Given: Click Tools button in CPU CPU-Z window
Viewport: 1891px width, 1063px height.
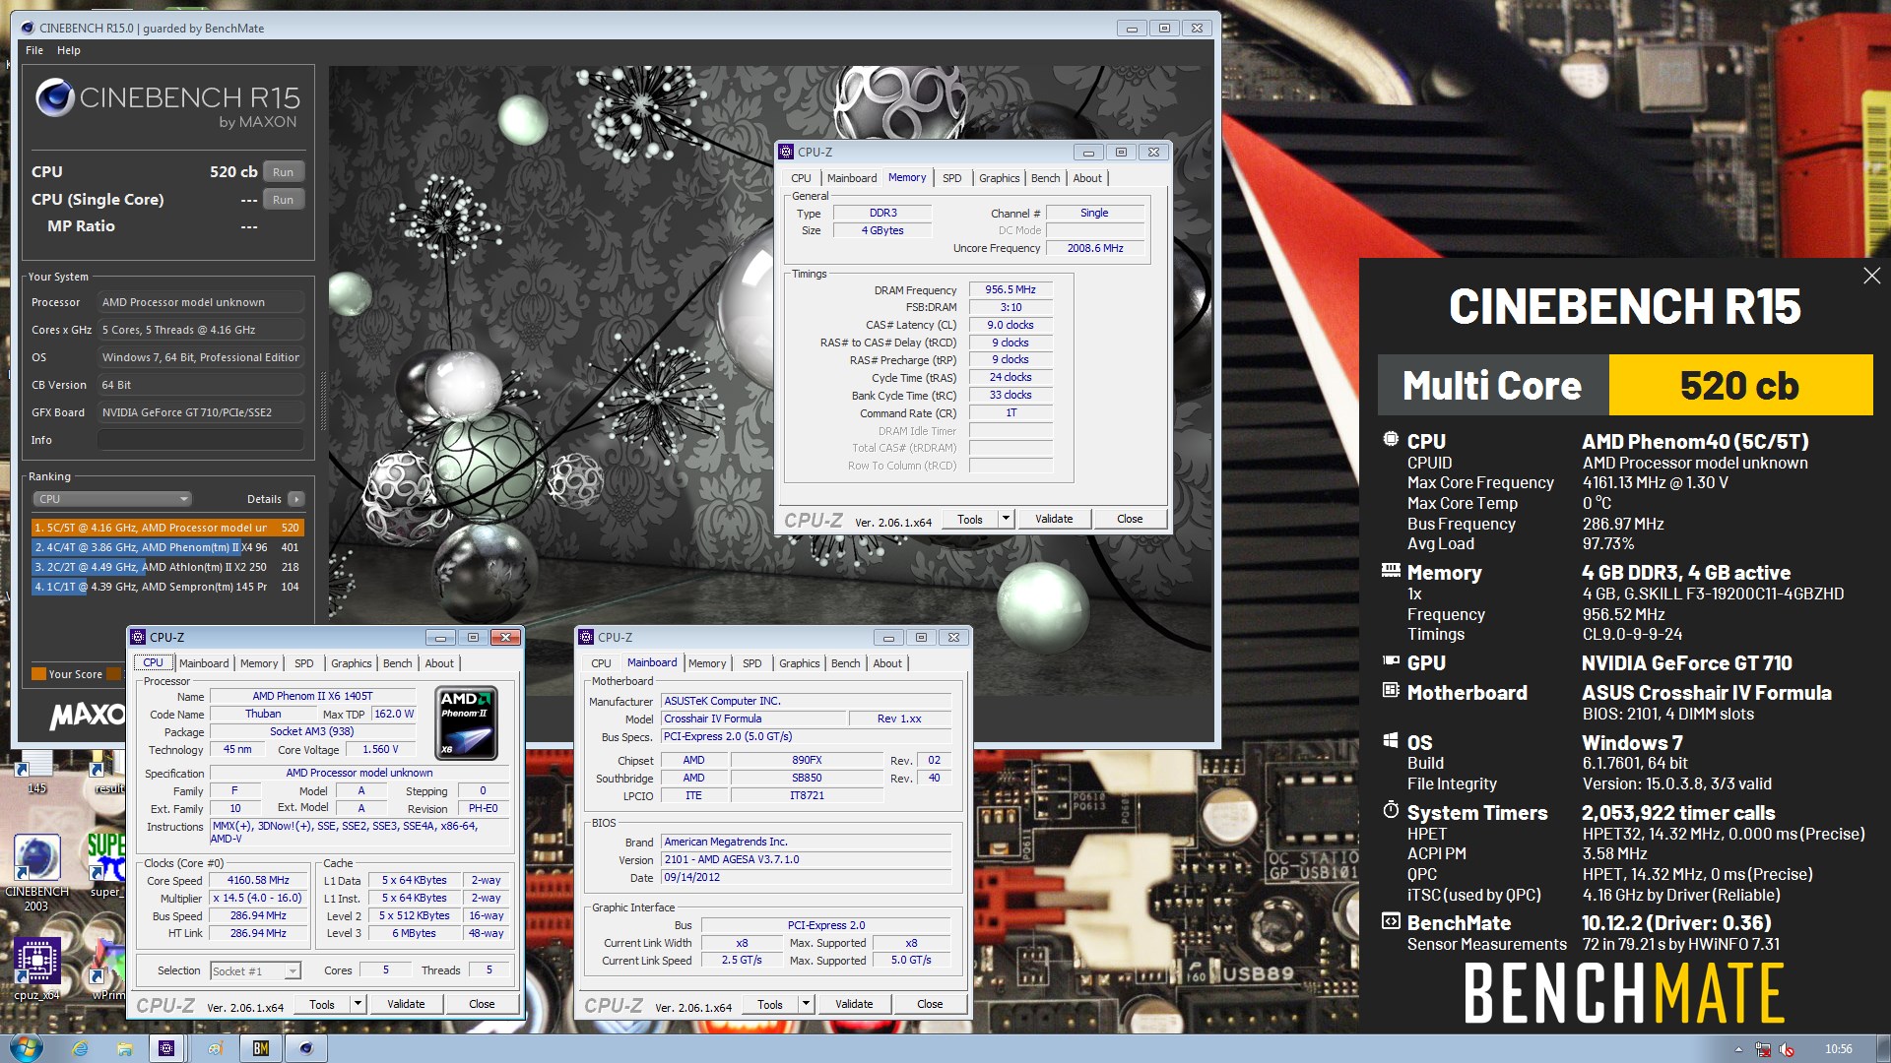Looking at the screenshot, I should point(322,1004).
